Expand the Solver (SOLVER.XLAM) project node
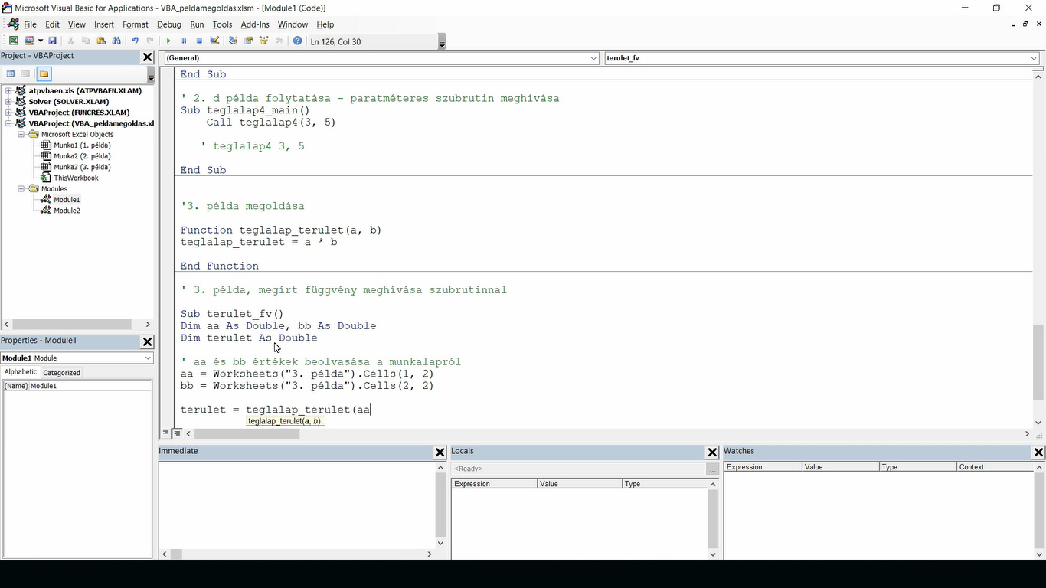This screenshot has width=1046, height=588. click(x=9, y=102)
